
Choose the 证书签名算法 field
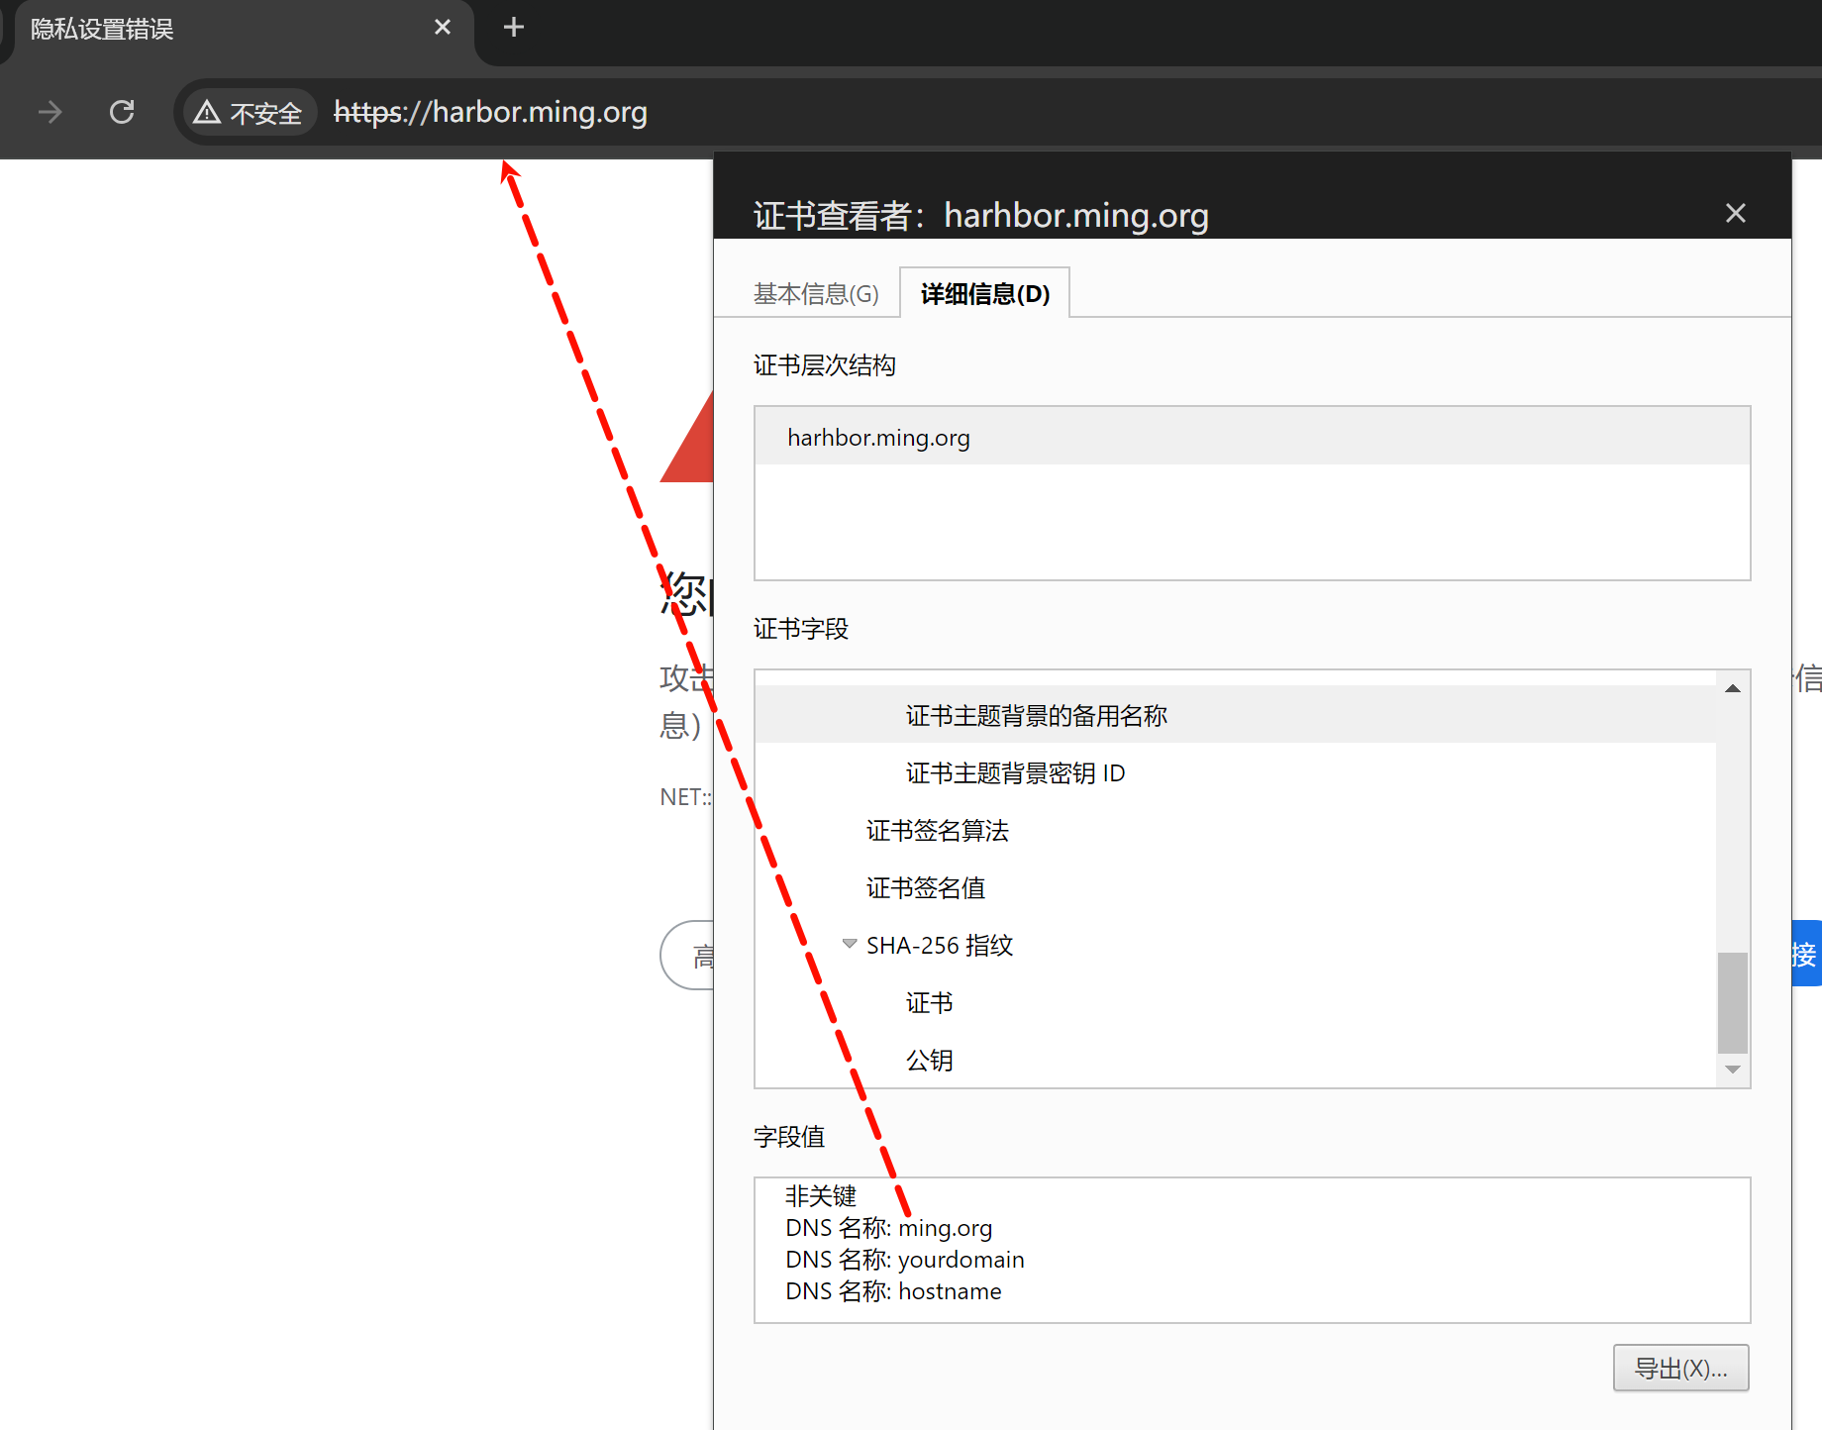[937, 831]
